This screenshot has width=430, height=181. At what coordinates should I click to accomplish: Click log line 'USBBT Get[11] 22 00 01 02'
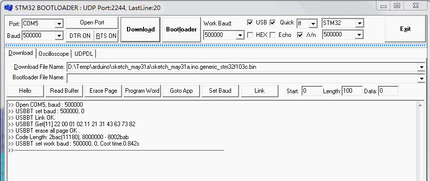(x=71, y=124)
